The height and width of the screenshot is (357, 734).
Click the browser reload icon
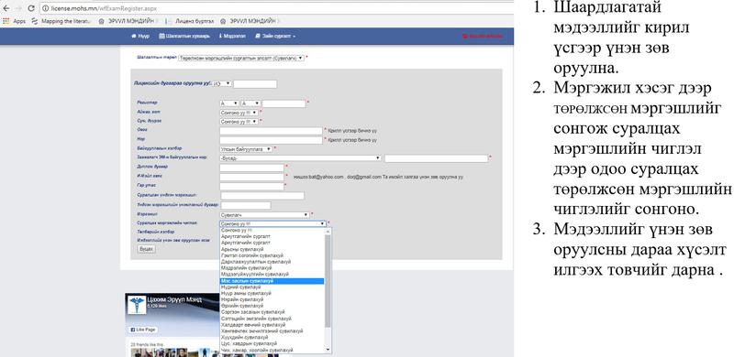[x=31, y=8]
